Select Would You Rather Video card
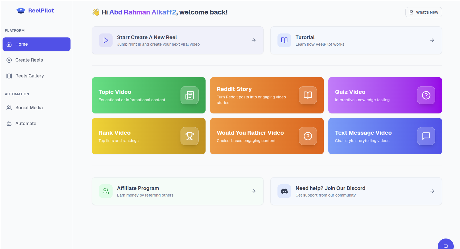Screen dimensions: 460x249 (267, 136)
